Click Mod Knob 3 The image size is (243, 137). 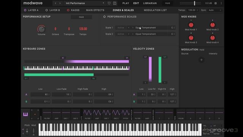pyautogui.click(x=191, y=38)
